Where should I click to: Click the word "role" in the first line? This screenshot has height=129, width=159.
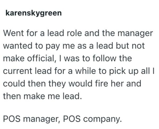(81, 33)
